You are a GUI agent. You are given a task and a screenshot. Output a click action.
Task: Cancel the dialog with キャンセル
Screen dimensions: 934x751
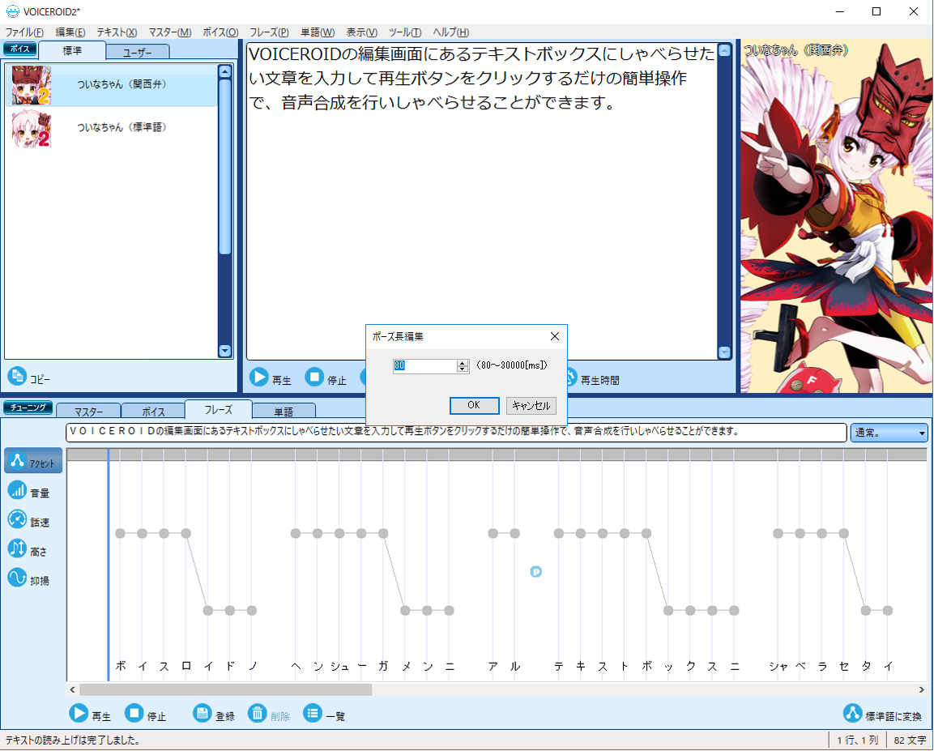531,406
